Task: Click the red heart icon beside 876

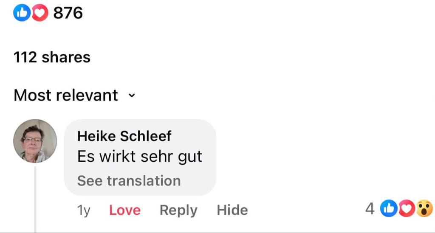Action: (40, 14)
